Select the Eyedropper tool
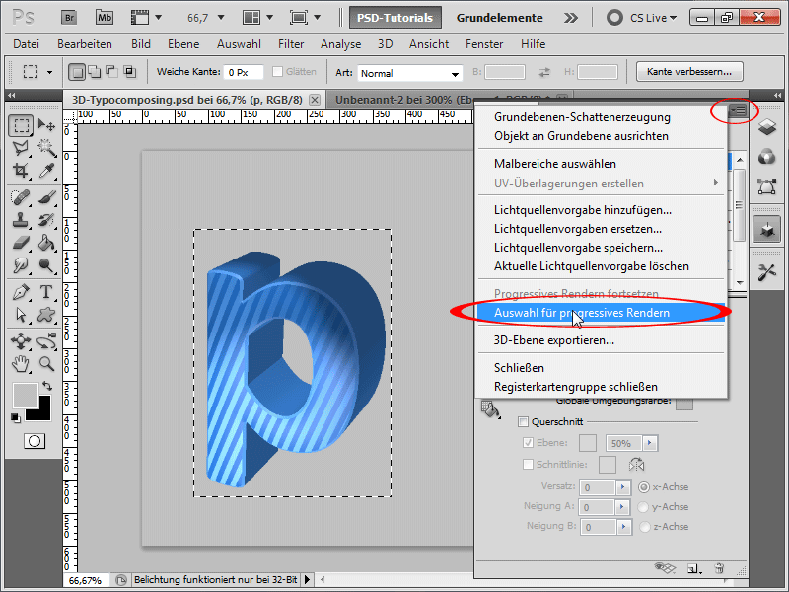The height and width of the screenshot is (592, 789). 46,170
